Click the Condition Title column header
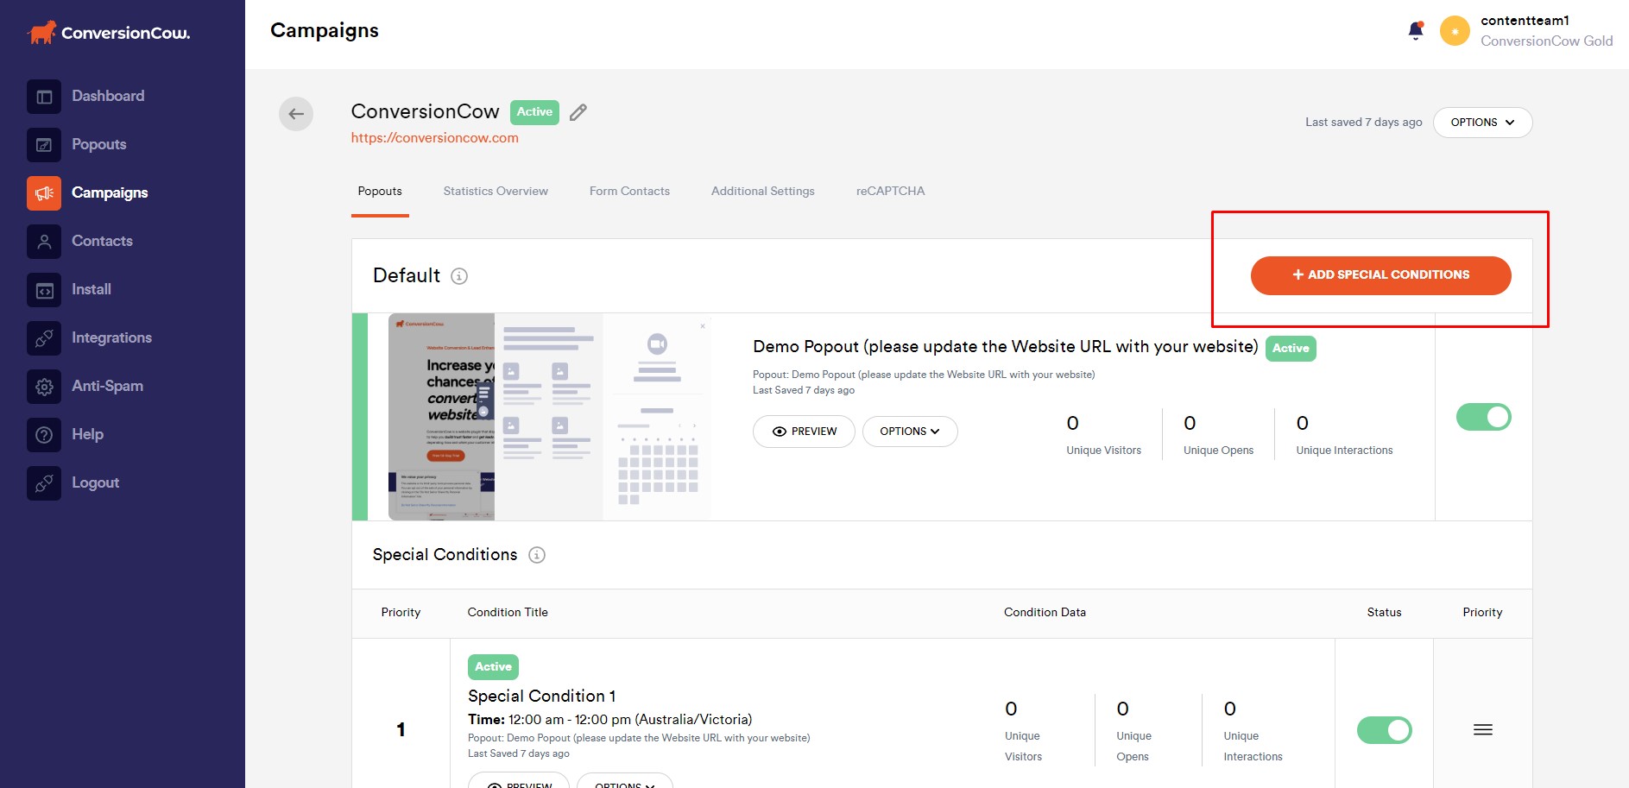1629x788 pixels. tap(508, 613)
